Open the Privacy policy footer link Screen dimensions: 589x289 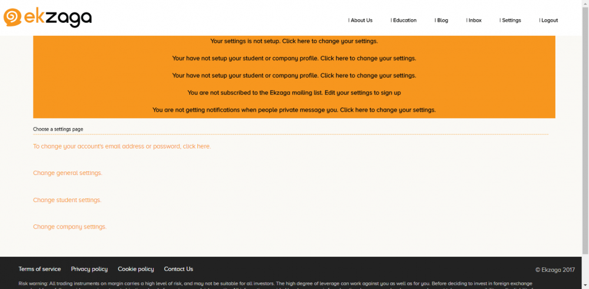[x=90, y=269]
